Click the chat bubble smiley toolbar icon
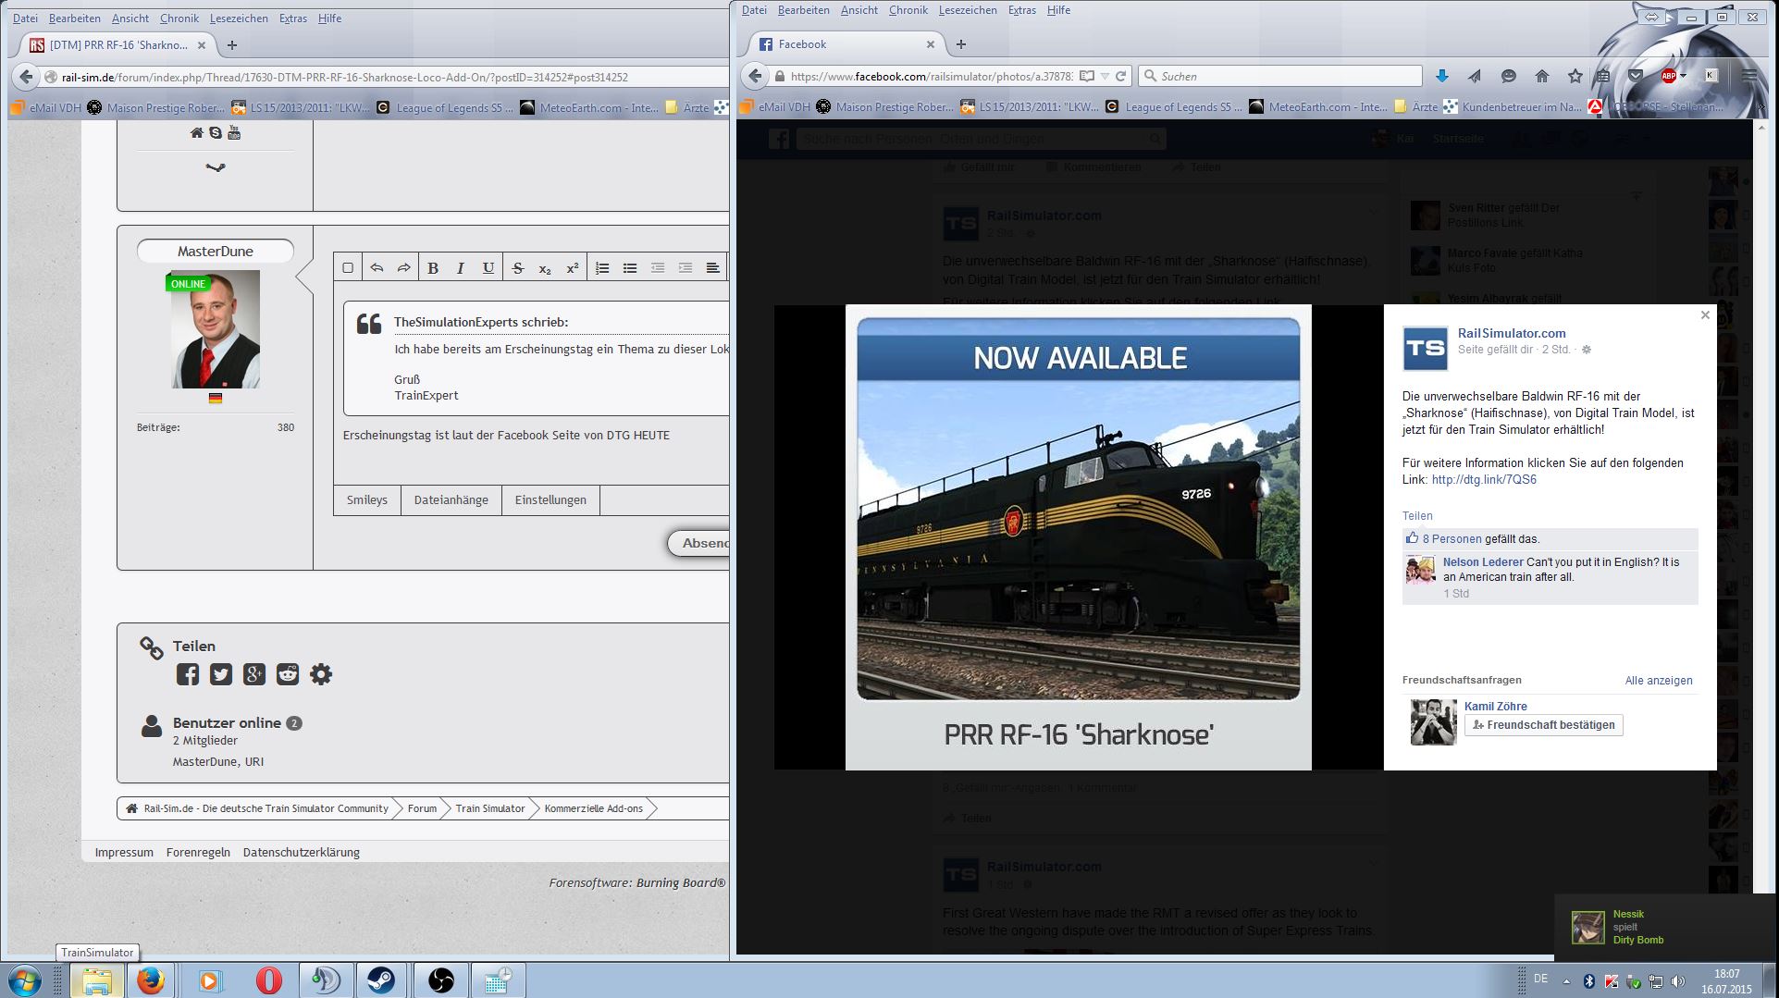Viewport: 1779px width, 998px height. [1508, 76]
